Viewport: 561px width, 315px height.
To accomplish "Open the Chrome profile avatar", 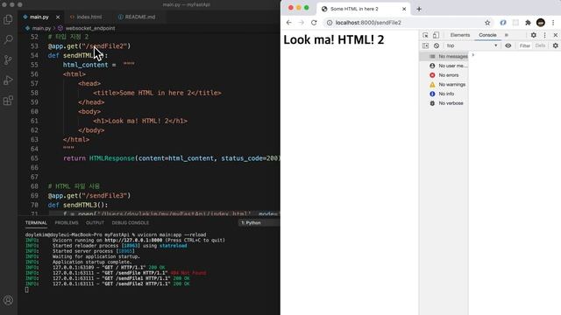I will [x=541, y=23].
